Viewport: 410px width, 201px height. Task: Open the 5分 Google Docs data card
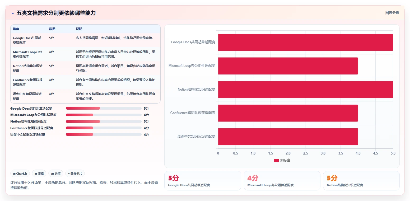203,181
